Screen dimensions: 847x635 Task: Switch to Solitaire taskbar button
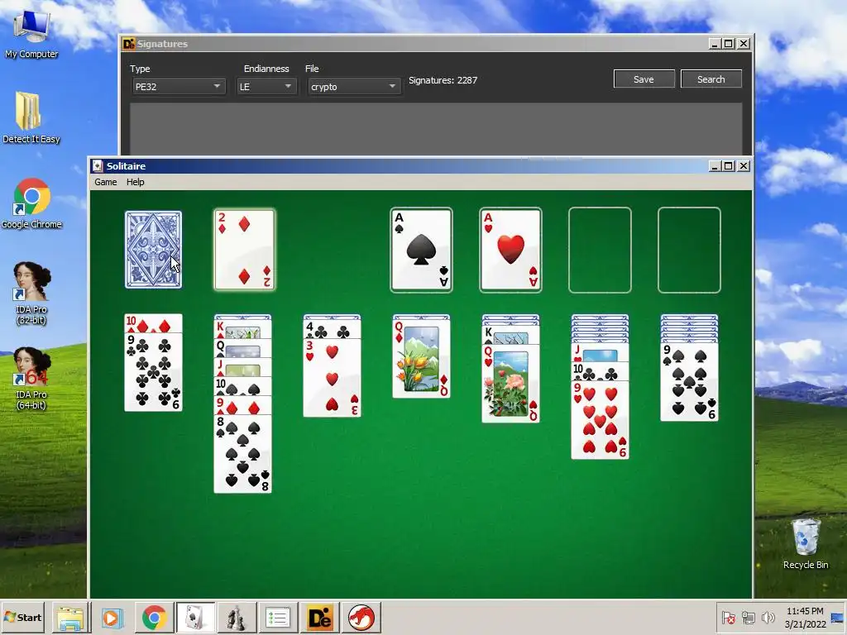[x=195, y=618]
